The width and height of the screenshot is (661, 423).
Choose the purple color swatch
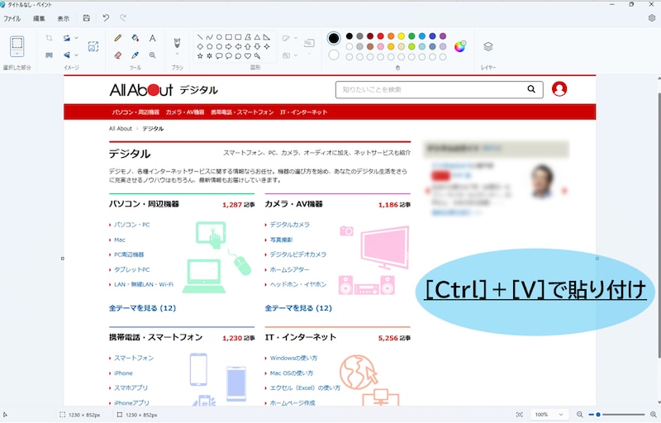443,36
